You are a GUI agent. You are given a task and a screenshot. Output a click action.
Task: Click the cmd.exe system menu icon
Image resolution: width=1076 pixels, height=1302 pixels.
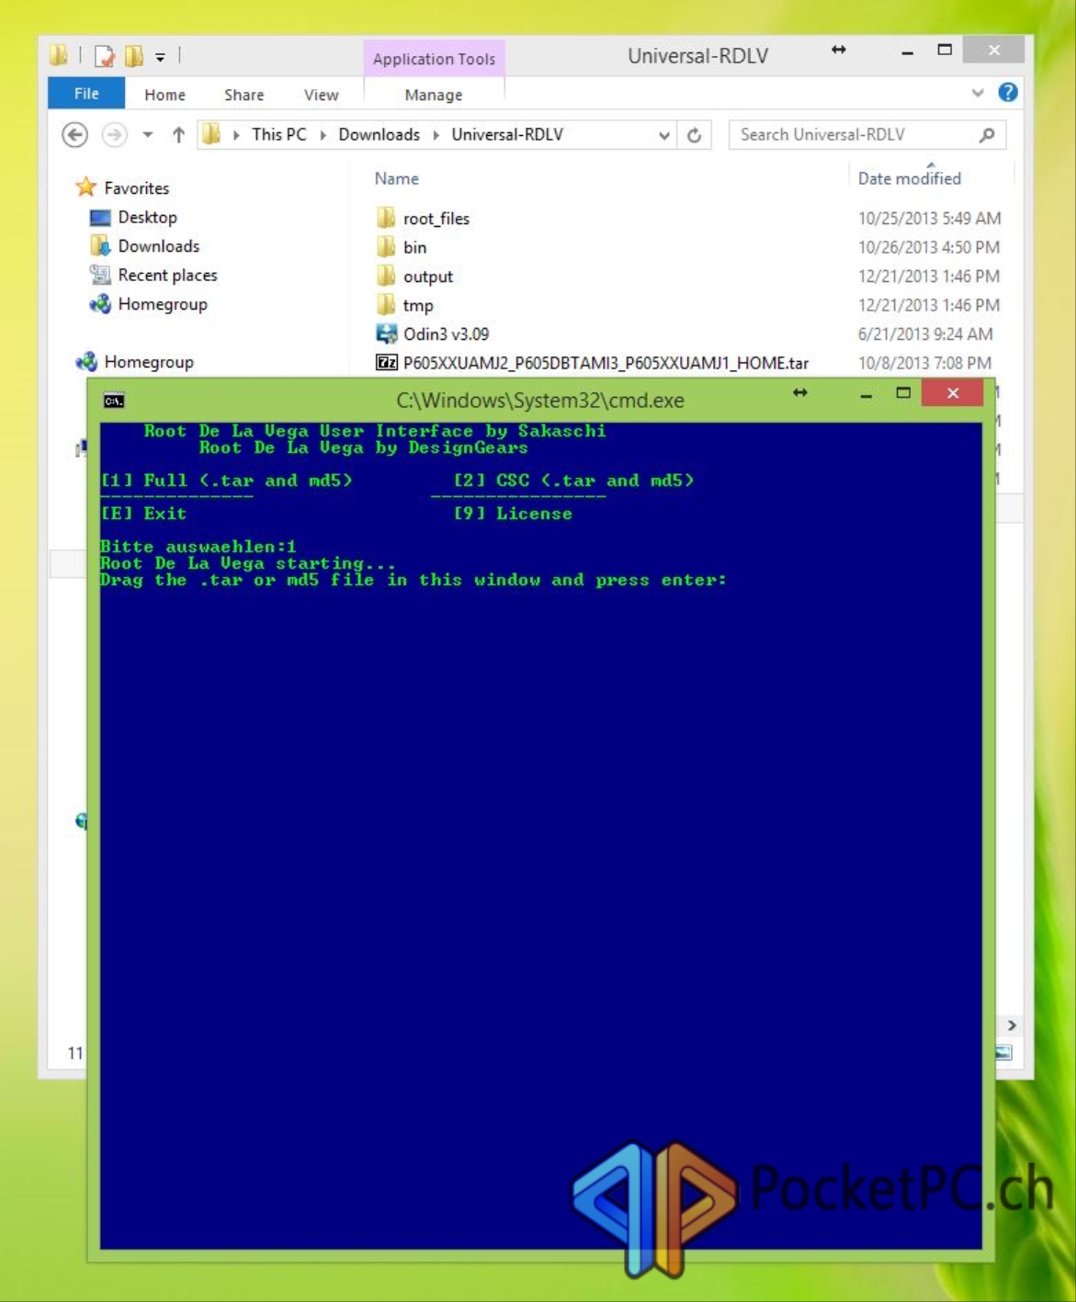[114, 401]
